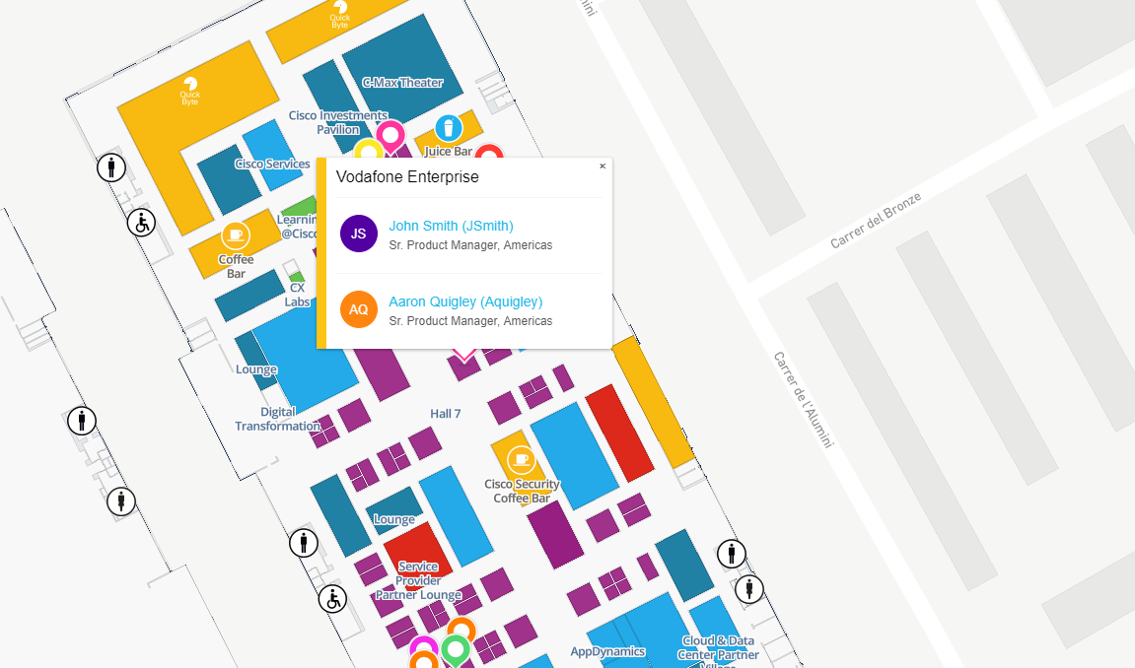Click Quick Byte icon on L-shaped yellow area

coord(190,91)
